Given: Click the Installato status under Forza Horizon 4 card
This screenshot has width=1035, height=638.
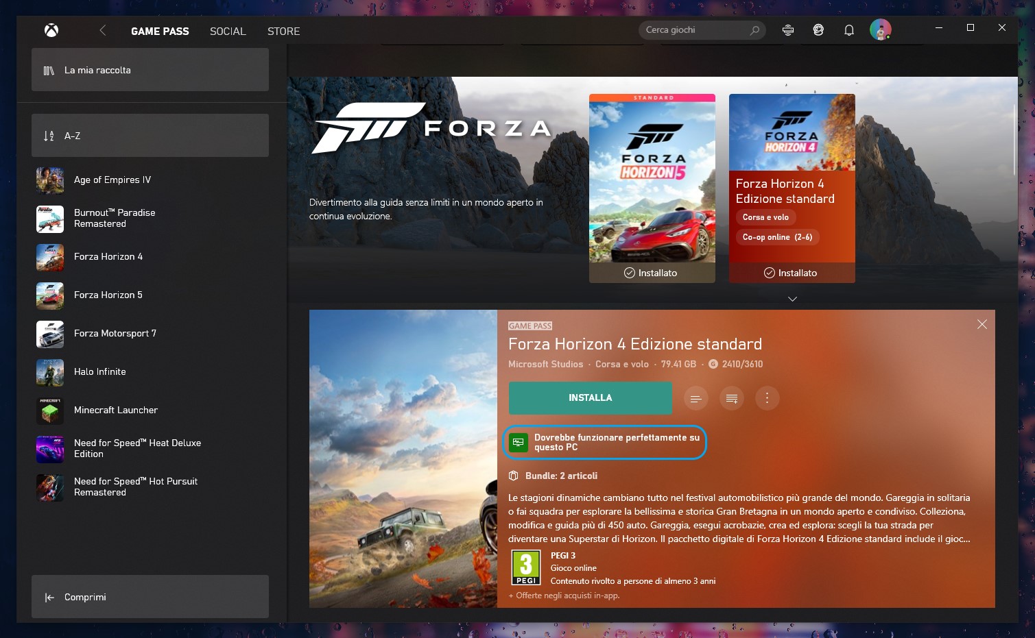Looking at the screenshot, I should [x=791, y=273].
